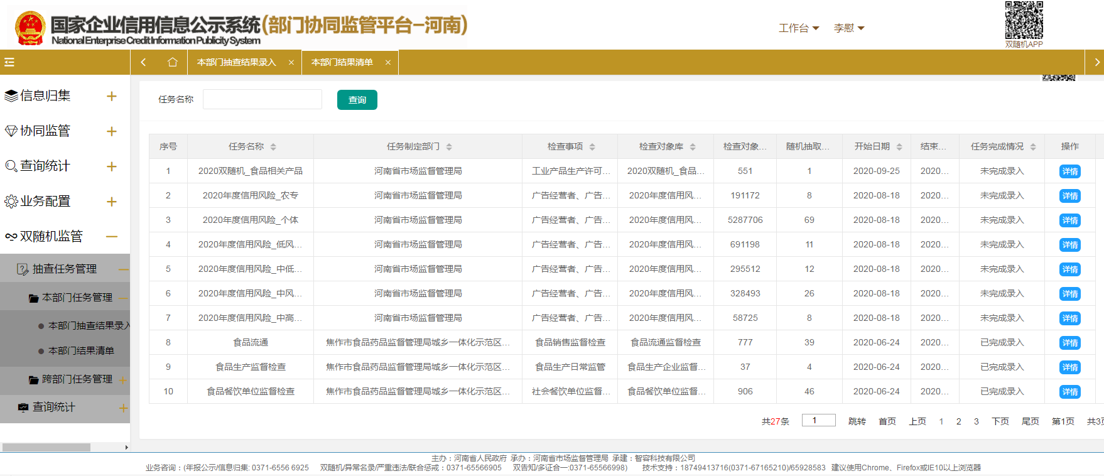
Task: Sort by 开始日期 column arrows
Action: point(899,147)
